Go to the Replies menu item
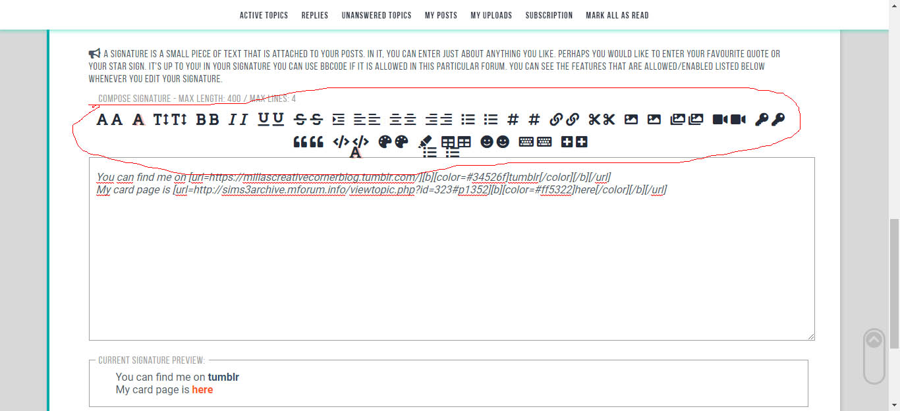This screenshot has width=900, height=411. (x=315, y=15)
